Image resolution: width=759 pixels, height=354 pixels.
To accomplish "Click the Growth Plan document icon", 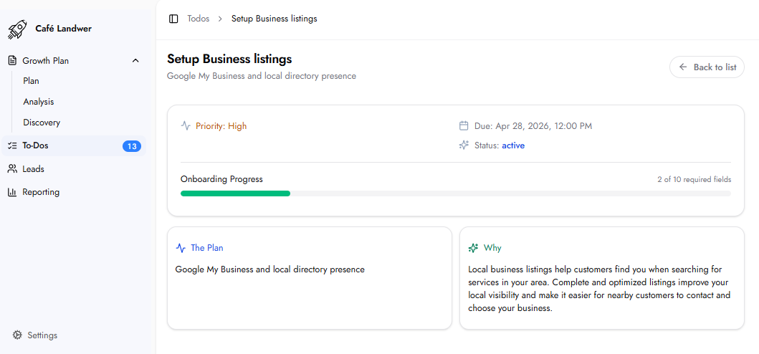I will click(12, 61).
